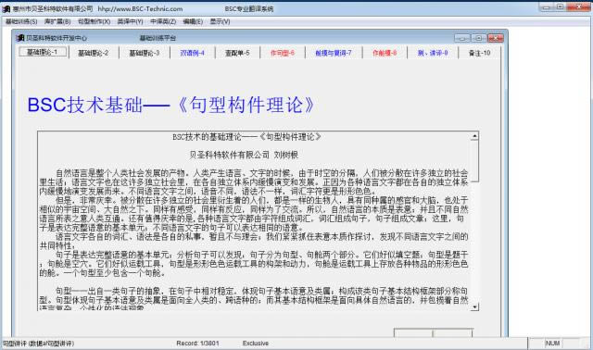Select the 基础理论-1 tab
The image size is (593, 350).
click(43, 52)
